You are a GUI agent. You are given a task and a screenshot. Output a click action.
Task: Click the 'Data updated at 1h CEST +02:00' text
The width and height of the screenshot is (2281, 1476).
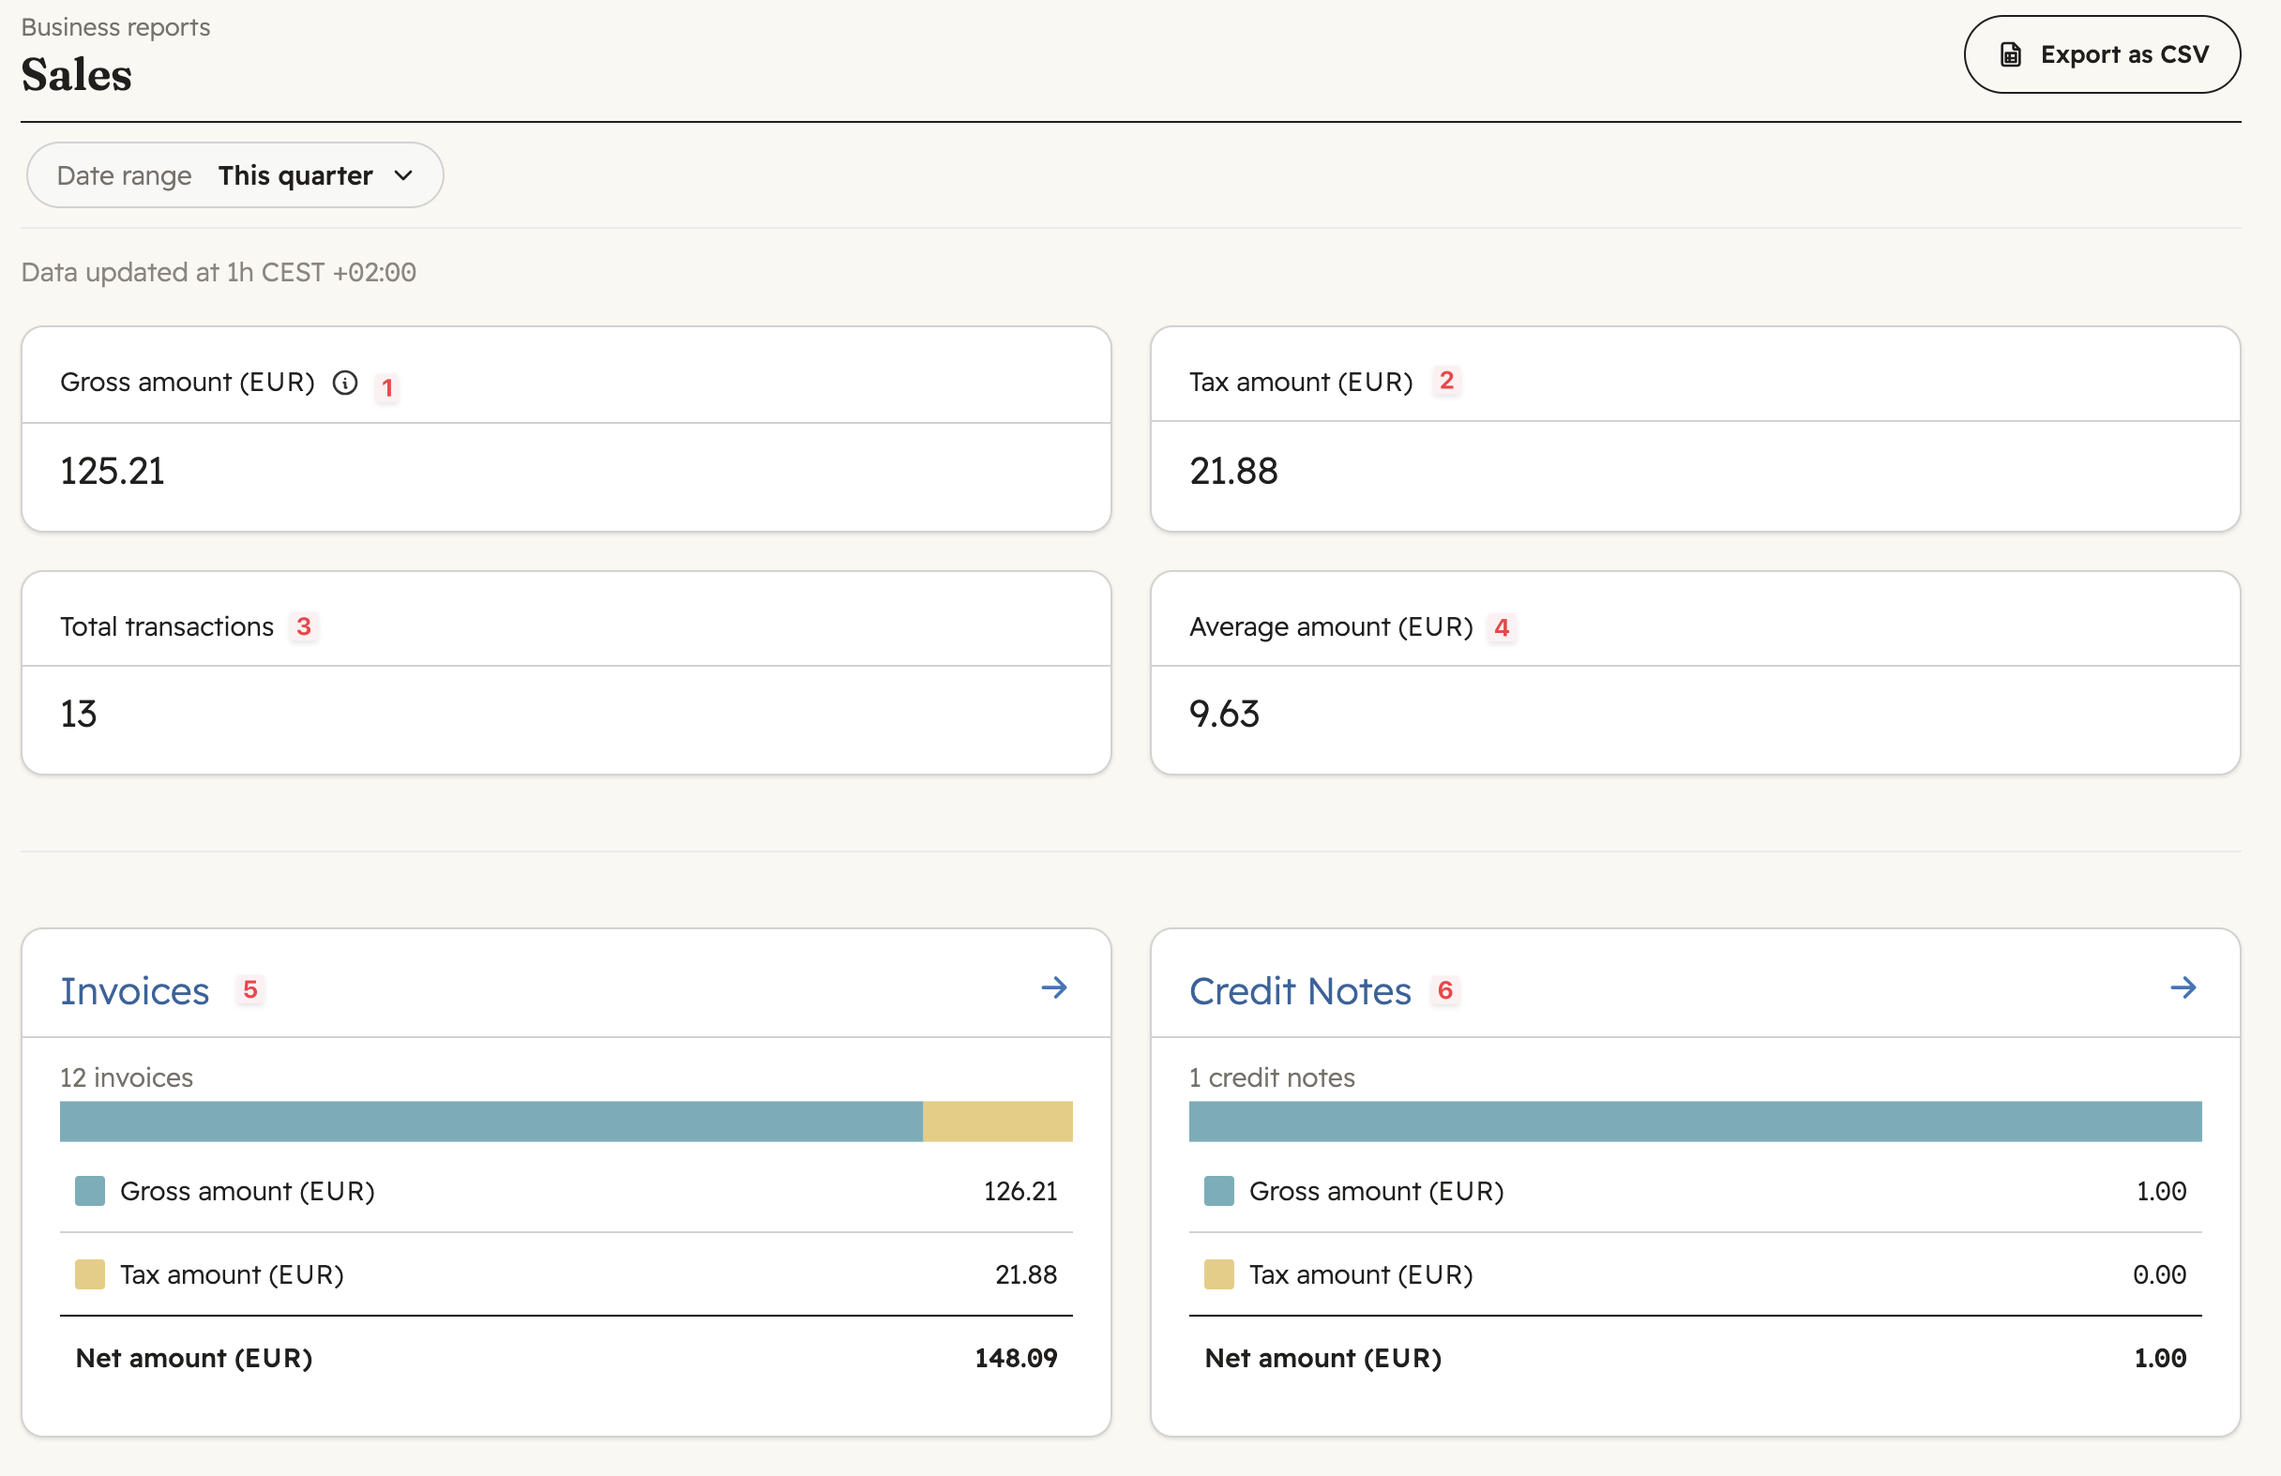(219, 272)
